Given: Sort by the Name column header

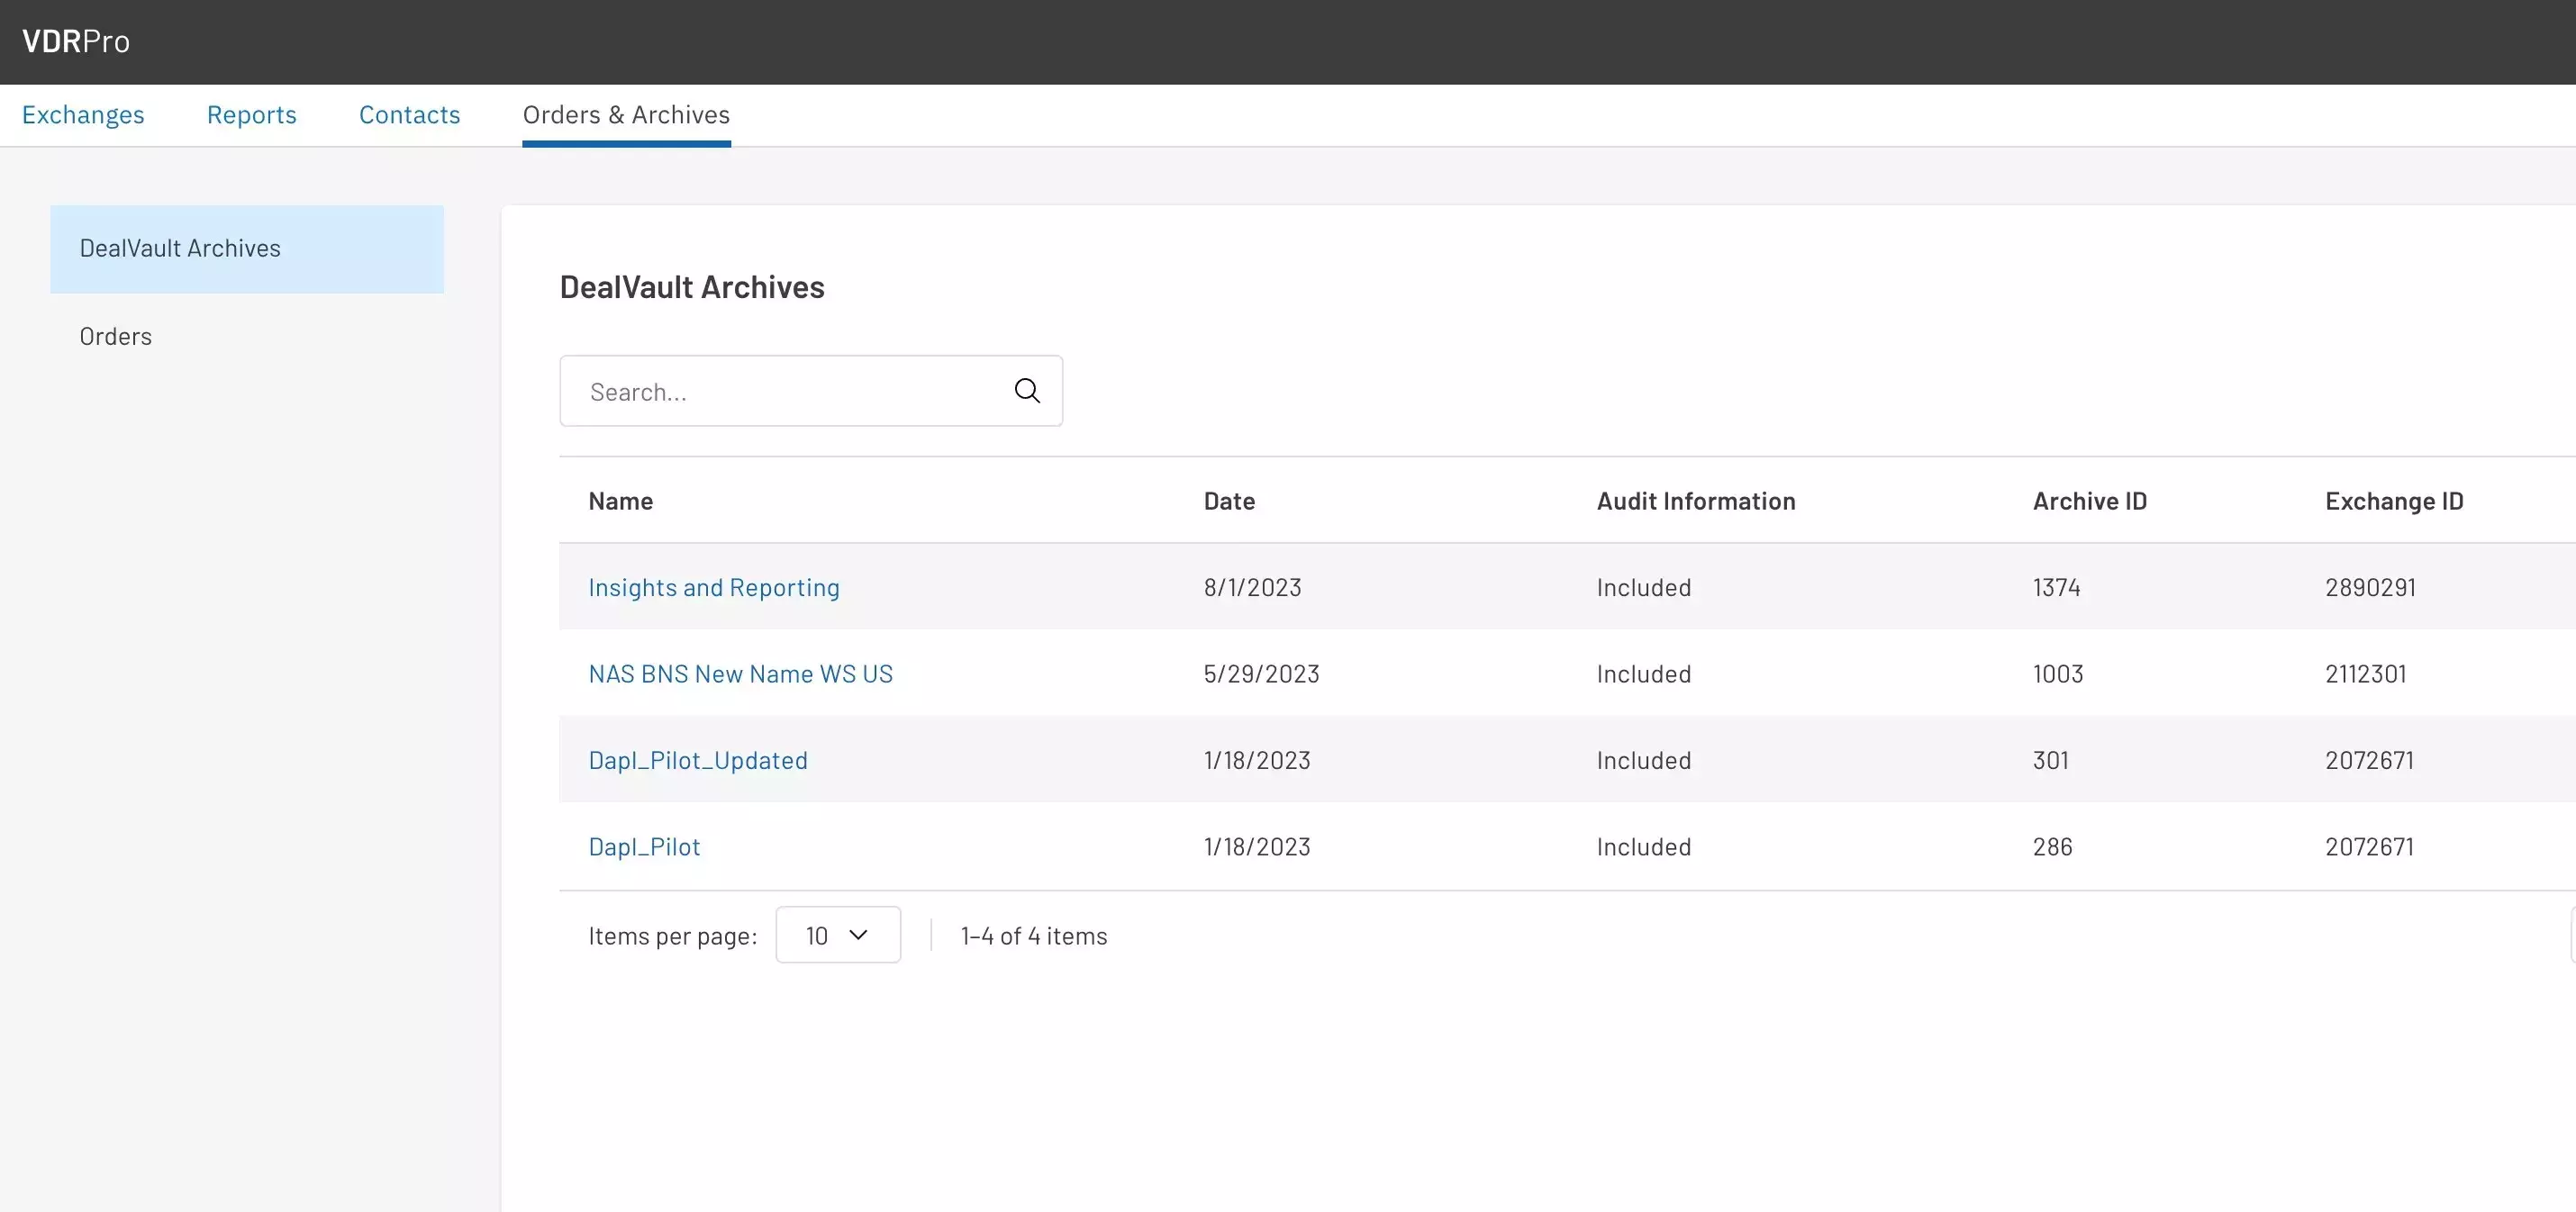Looking at the screenshot, I should [620, 501].
